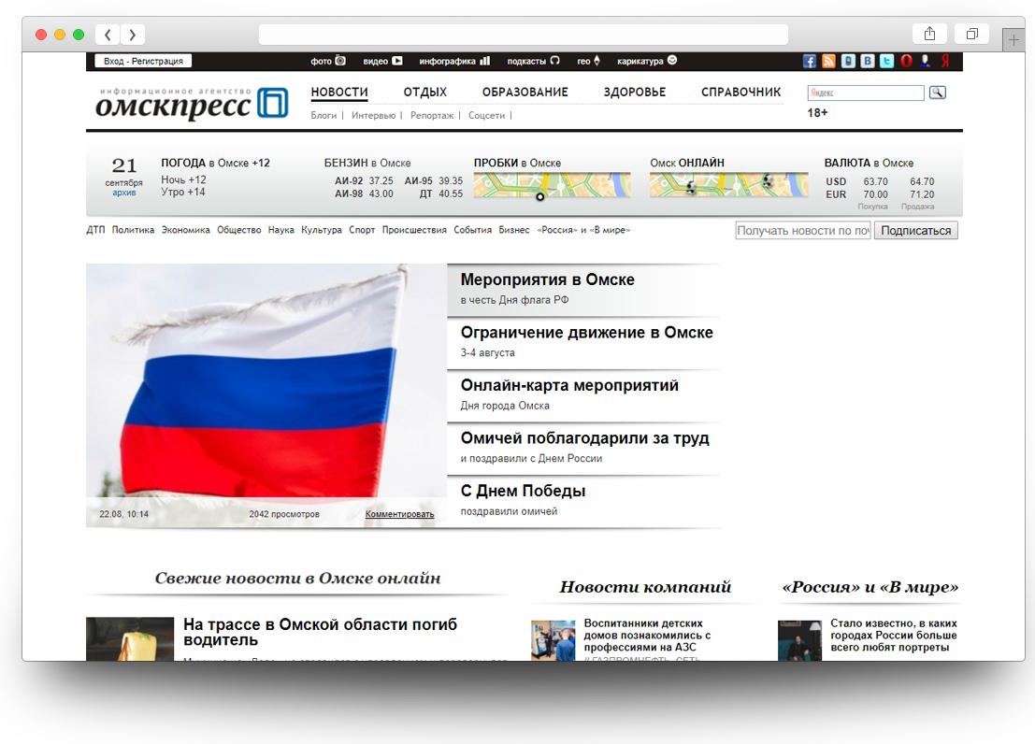Click the Safari share icon
Viewport: 1035px width, 744px height.
[x=929, y=35]
